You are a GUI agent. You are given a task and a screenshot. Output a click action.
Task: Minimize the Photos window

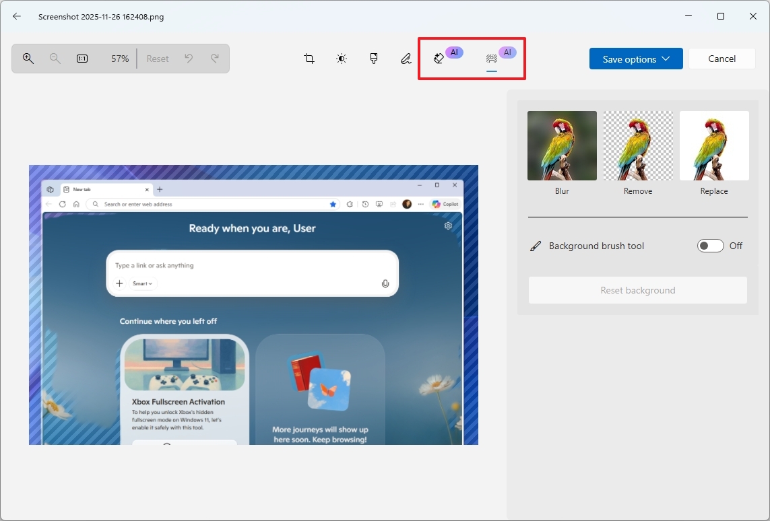pos(688,16)
